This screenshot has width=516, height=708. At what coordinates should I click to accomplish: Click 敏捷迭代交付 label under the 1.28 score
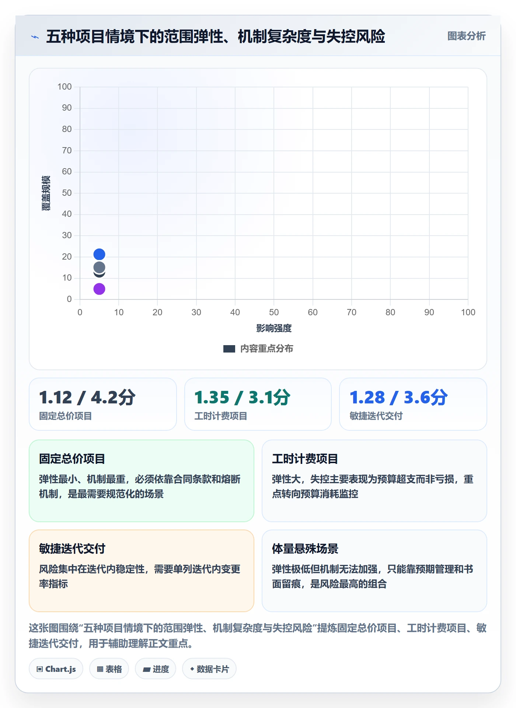point(376,416)
